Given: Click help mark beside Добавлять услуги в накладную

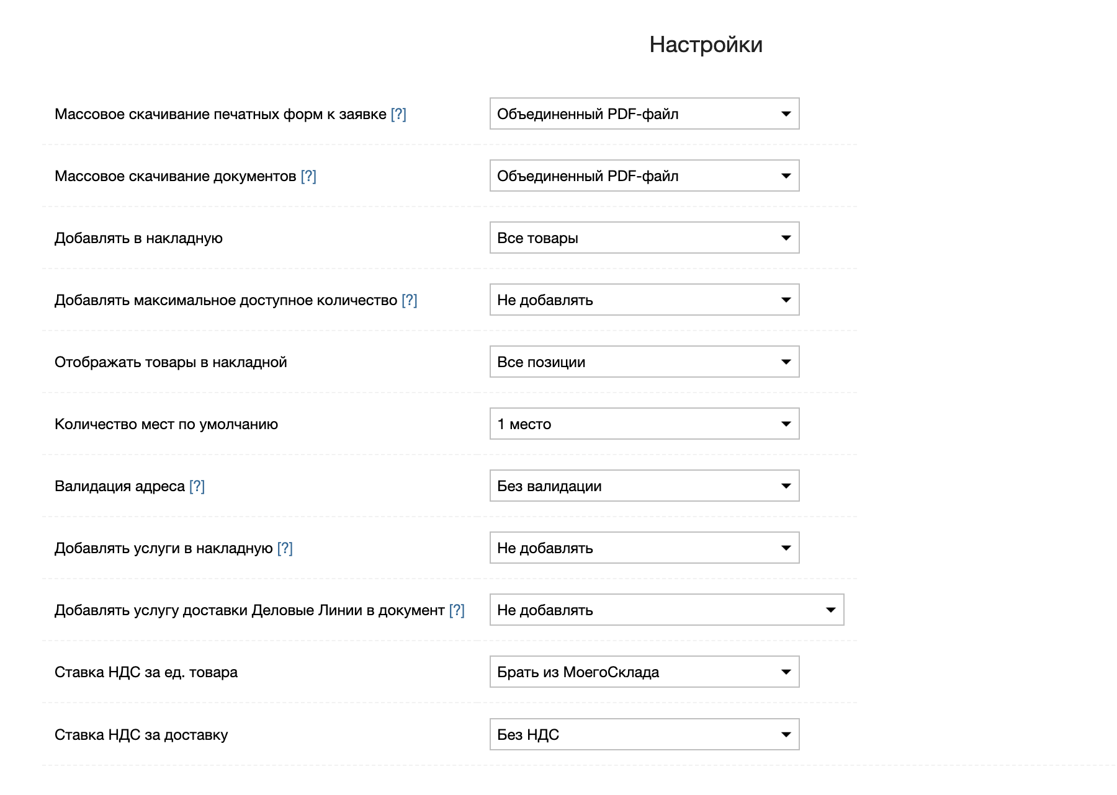Looking at the screenshot, I should (285, 548).
